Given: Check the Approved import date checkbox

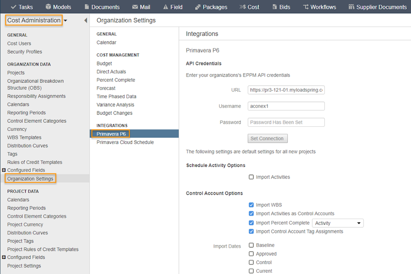Looking at the screenshot, I should (x=251, y=254).
